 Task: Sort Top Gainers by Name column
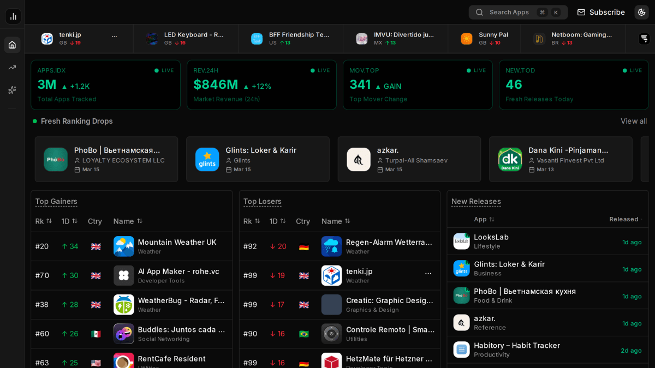[x=128, y=221]
